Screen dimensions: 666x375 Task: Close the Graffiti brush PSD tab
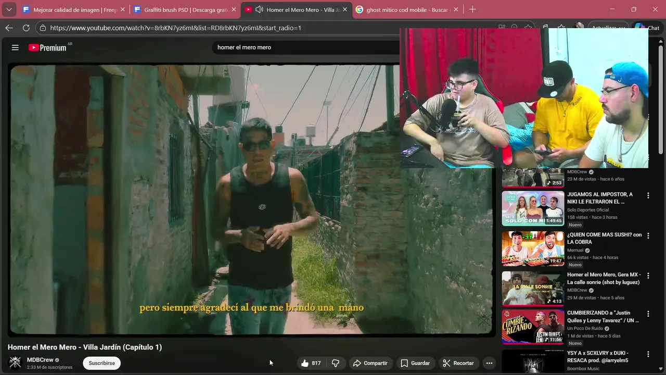(x=234, y=9)
